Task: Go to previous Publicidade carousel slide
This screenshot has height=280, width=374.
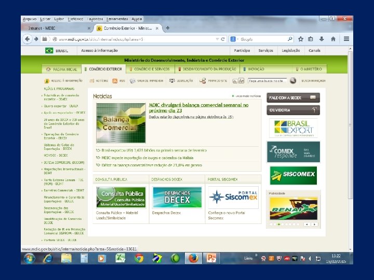Action: [x=307, y=225]
